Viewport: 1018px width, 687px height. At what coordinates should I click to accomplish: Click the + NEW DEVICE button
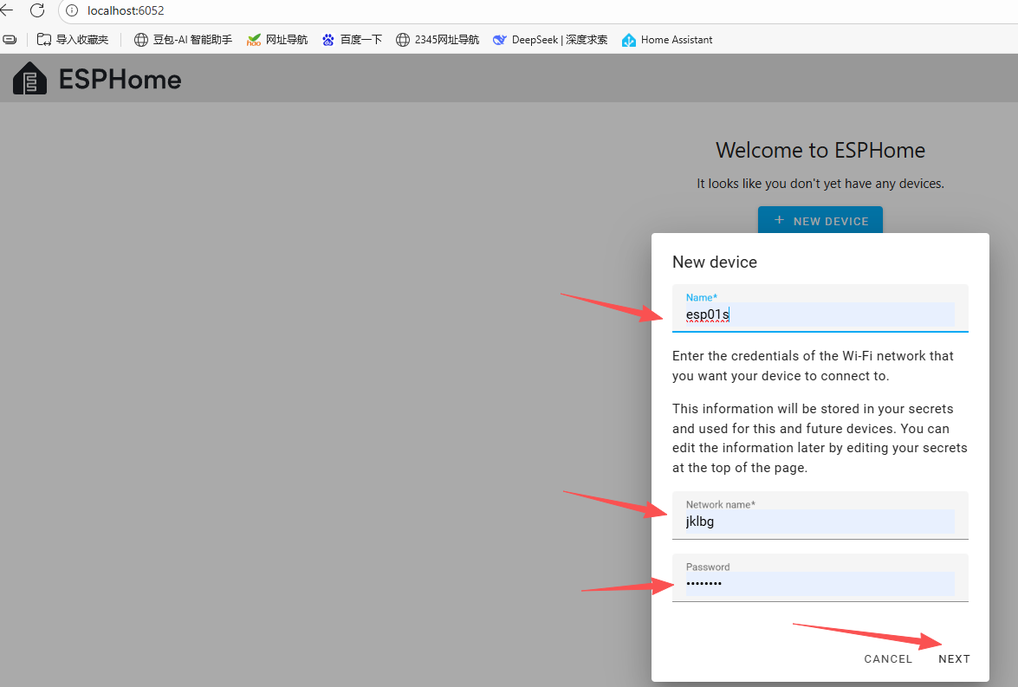(820, 220)
